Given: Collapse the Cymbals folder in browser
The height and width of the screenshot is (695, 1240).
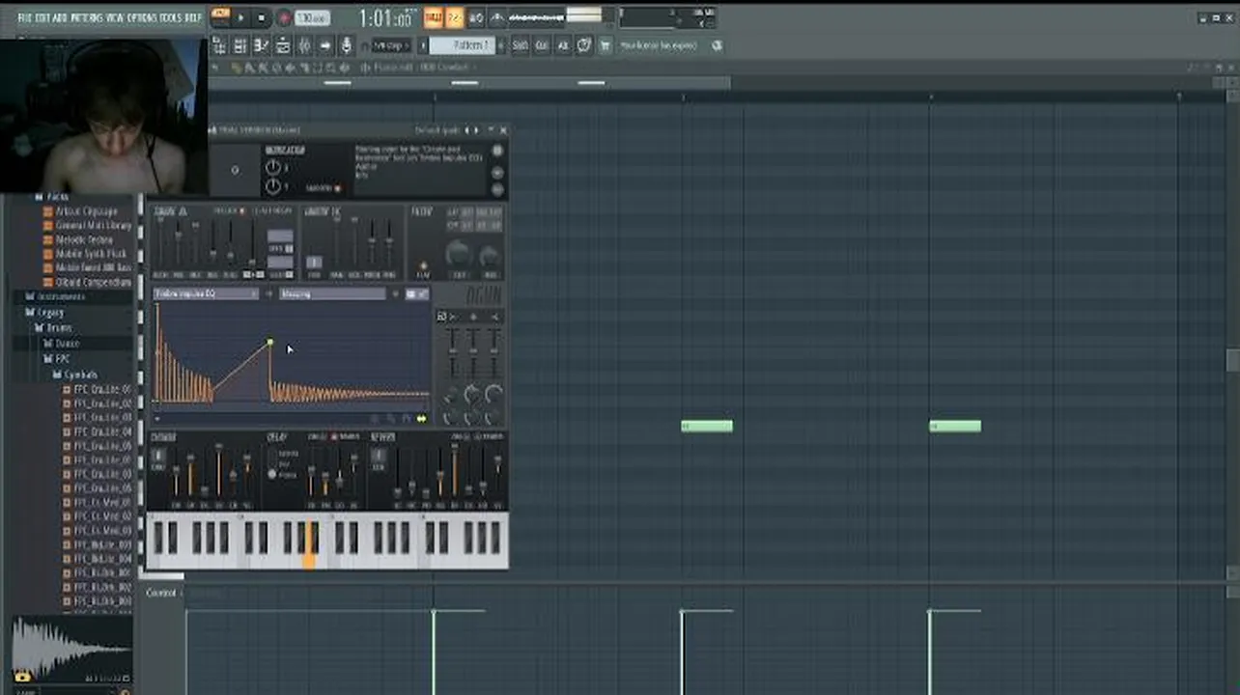Looking at the screenshot, I should click(x=79, y=375).
